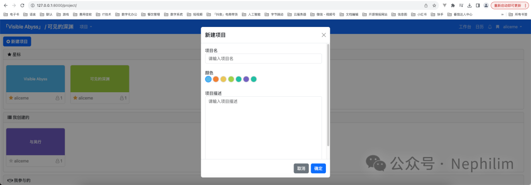Viewport: 531px width, 185px height.
Task: Click the notification bell icon
Action: pos(490,26)
